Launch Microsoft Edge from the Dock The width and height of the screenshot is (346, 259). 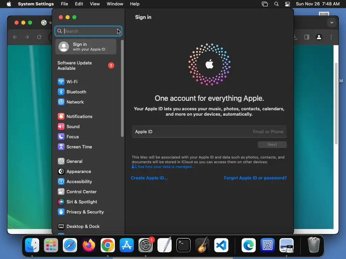pos(249,245)
